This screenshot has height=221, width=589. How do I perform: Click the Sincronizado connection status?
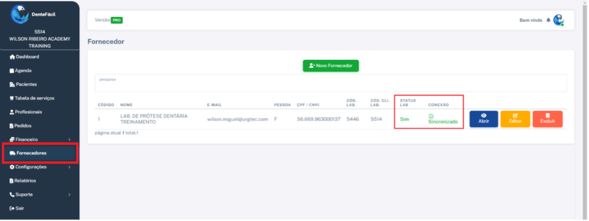[x=443, y=122]
